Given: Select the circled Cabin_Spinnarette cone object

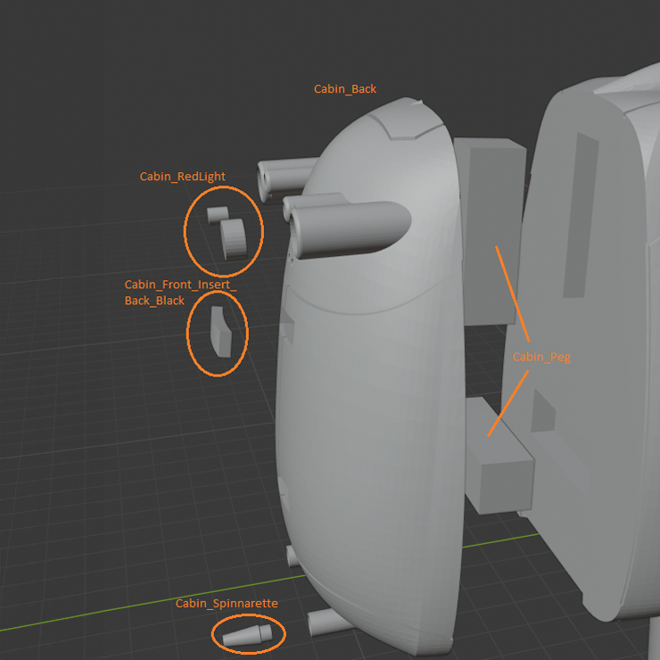Looking at the screenshot, I should 248,635.
